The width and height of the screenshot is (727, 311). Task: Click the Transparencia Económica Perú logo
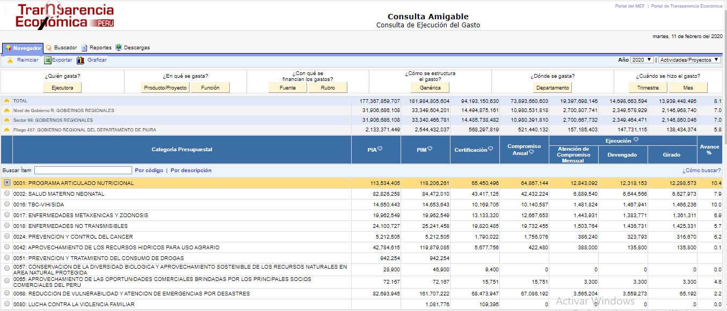point(65,16)
